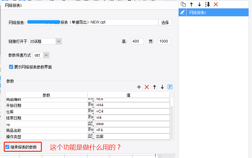This screenshot has width=252, height=158.
Task: Select the 仓库 parameter name cell
Action: pyautogui.click(x=47, y=112)
